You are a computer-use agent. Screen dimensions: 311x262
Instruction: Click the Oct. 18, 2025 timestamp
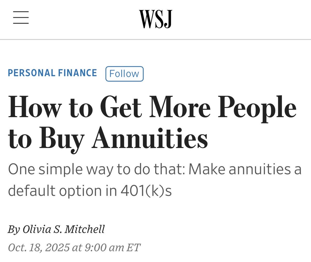(74, 248)
